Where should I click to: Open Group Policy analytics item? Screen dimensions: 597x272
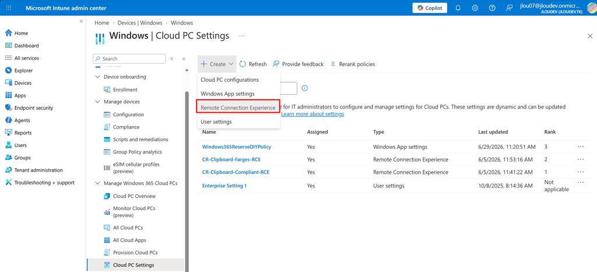point(138,152)
